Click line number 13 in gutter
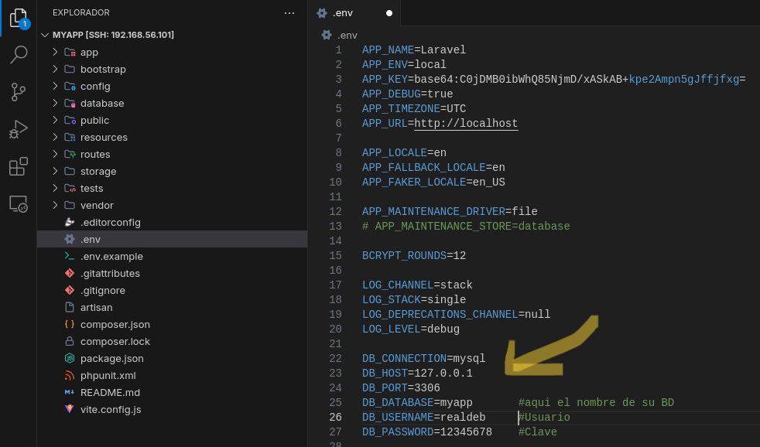Viewport: 760px width, 447px height. point(335,226)
